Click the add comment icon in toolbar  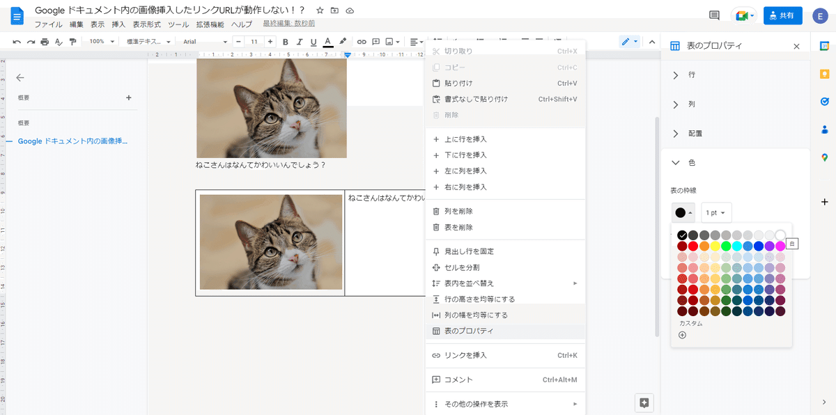(376, 41)
